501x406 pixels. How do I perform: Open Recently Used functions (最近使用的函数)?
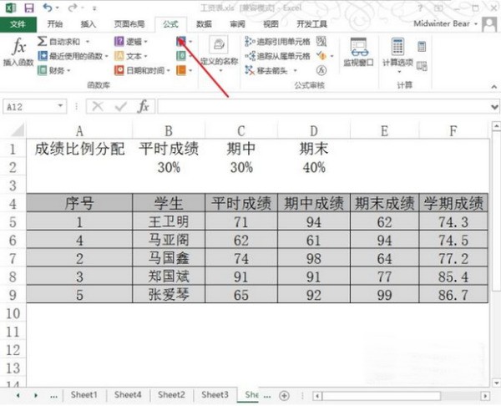(73, 56)
